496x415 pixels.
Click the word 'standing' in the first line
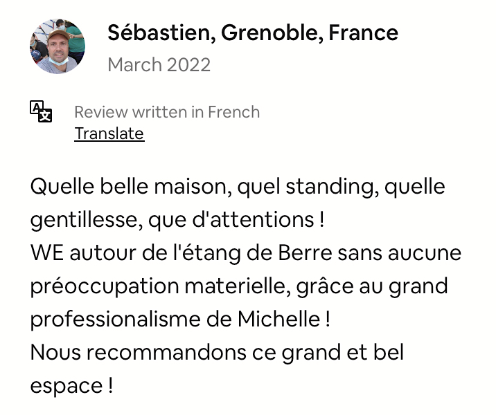[x=332, y=186]
